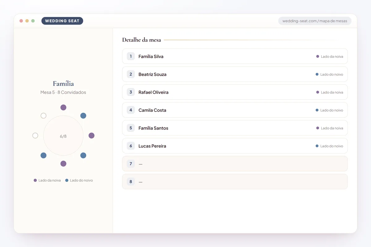Select the purple seat on the right side of the table diagram
The image size is (371, 247).
92,136
